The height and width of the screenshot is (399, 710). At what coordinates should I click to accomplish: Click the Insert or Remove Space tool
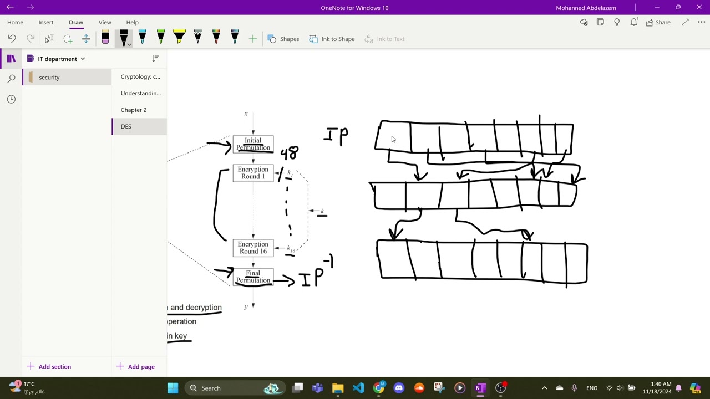click(86, 39)
